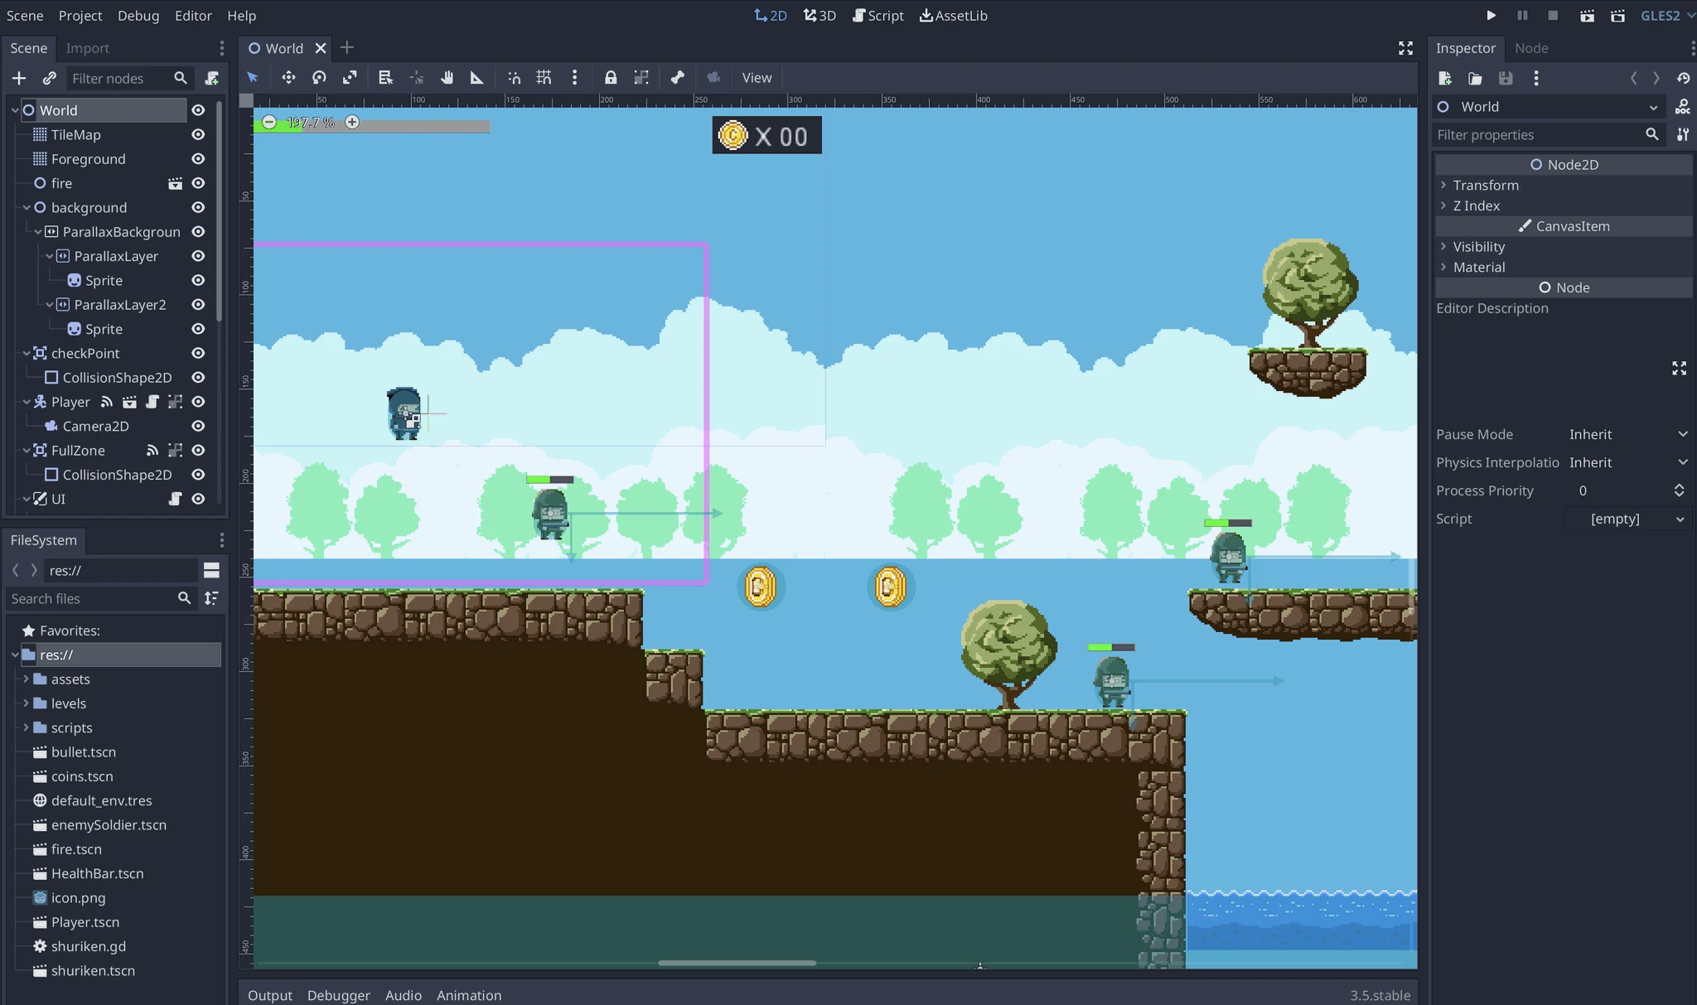This screenshot has height=1005, width=1697.
Task: Select enemySoldier.tscn in FileSystem
Action: [x=109, y=824]
